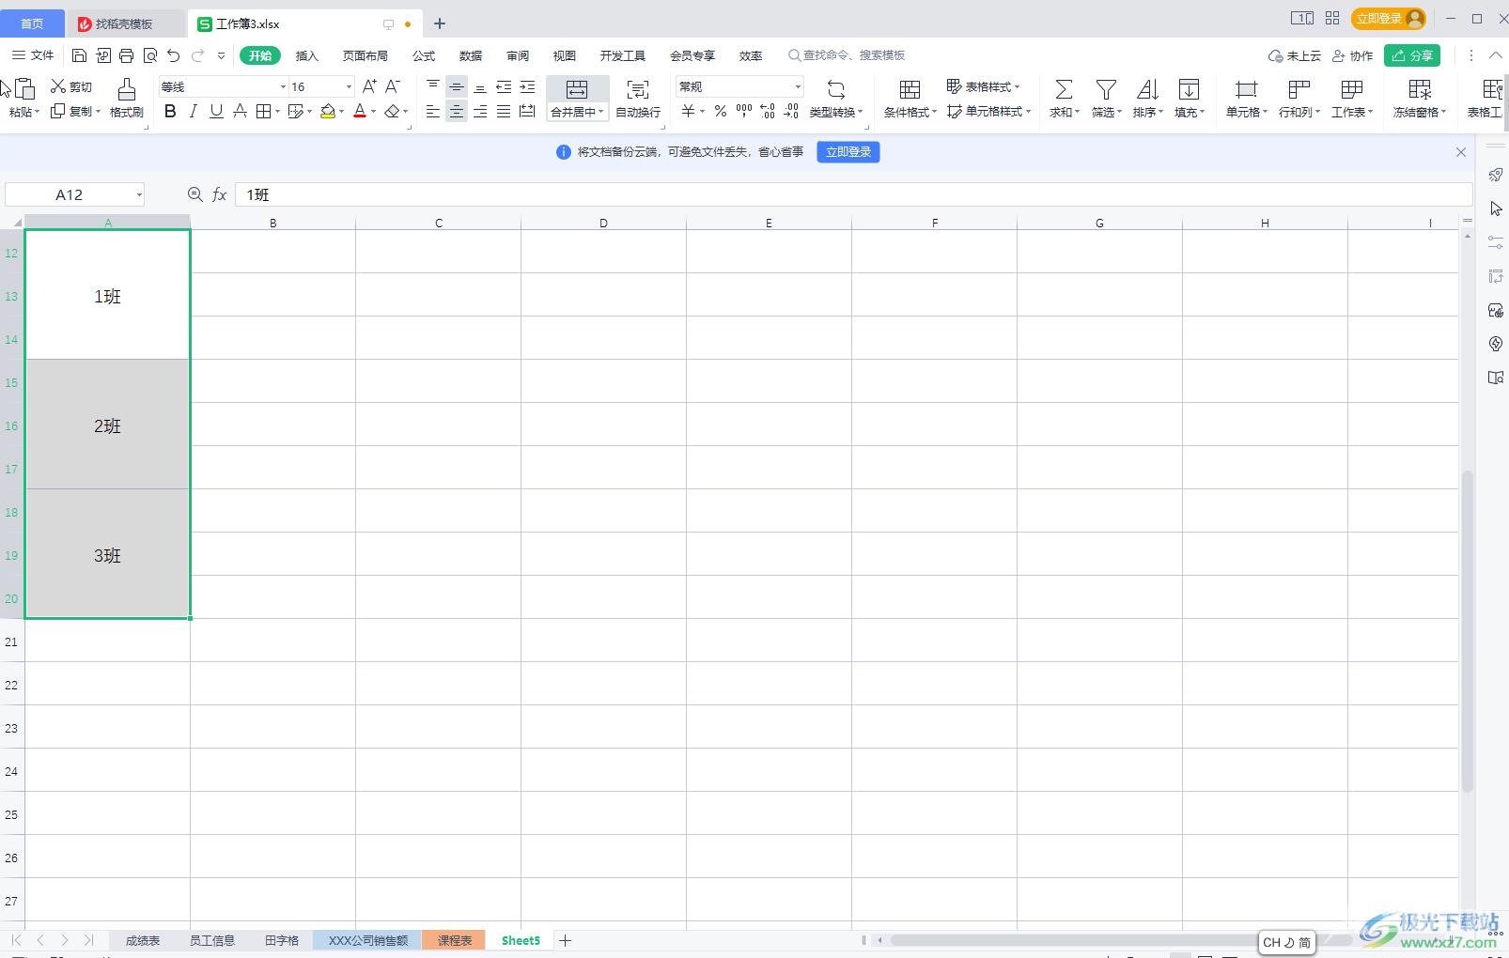Open the 文件 file menu
This screenshot has height=958, width=1509.
pyautogui.click(x=33, y=55)
